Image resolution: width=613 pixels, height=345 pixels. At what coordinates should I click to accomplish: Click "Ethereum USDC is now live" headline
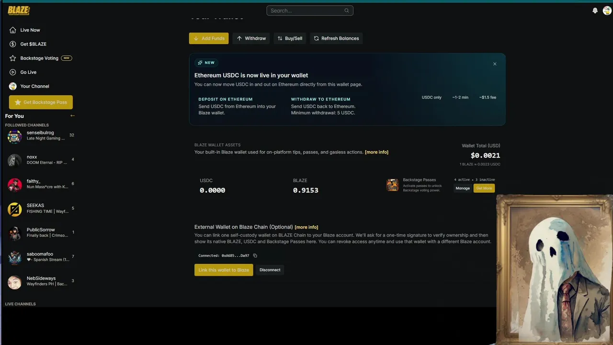(x=251, y=75)
